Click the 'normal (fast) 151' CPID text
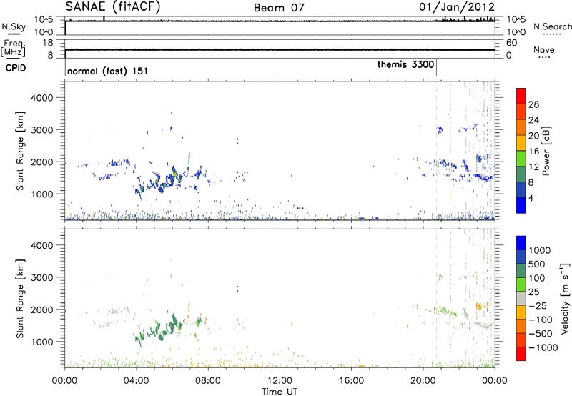 (x=108, y=71)
